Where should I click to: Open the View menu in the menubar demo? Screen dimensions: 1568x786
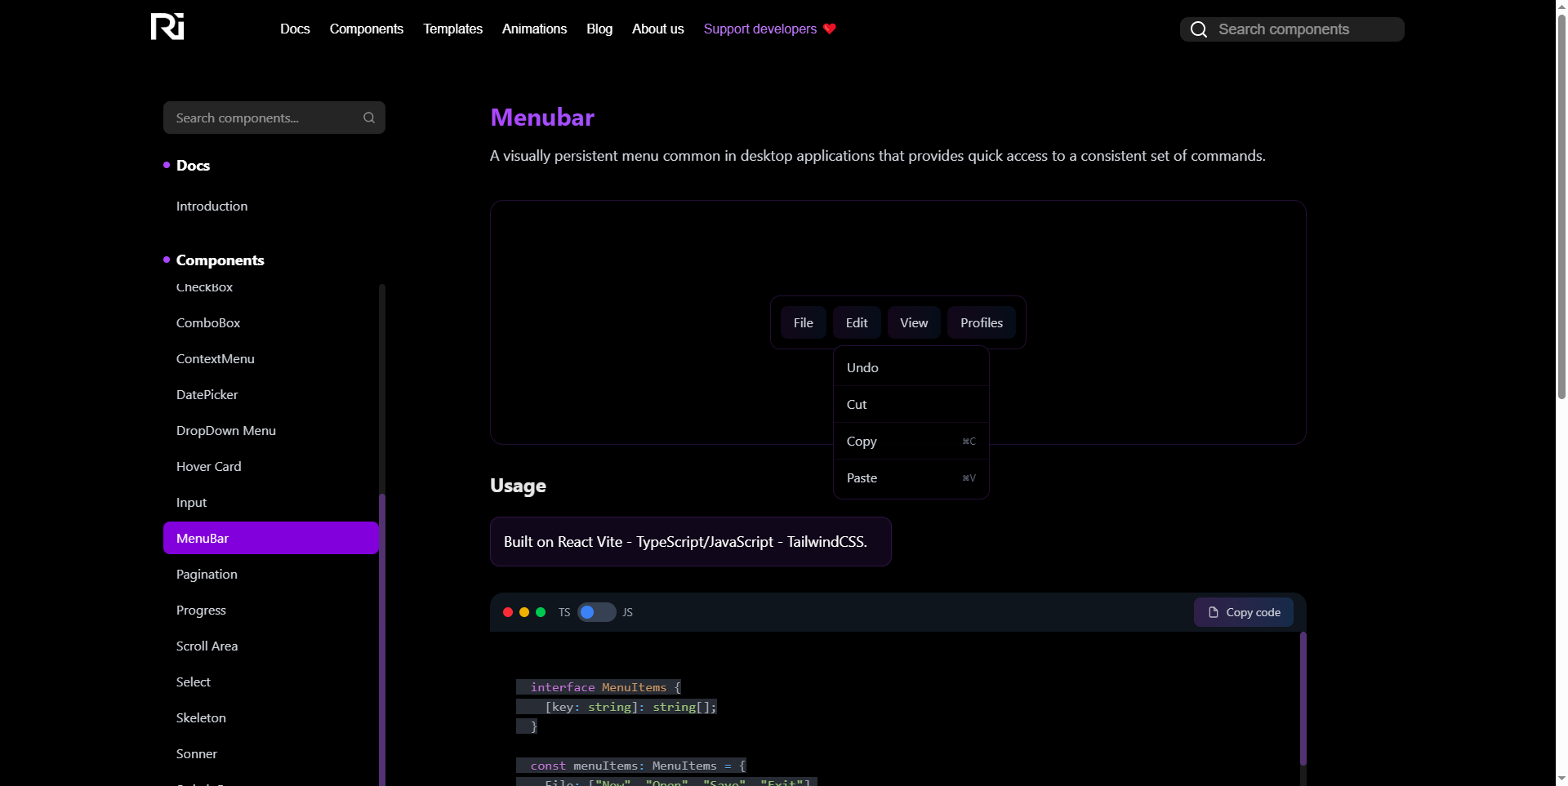point(914,322)
